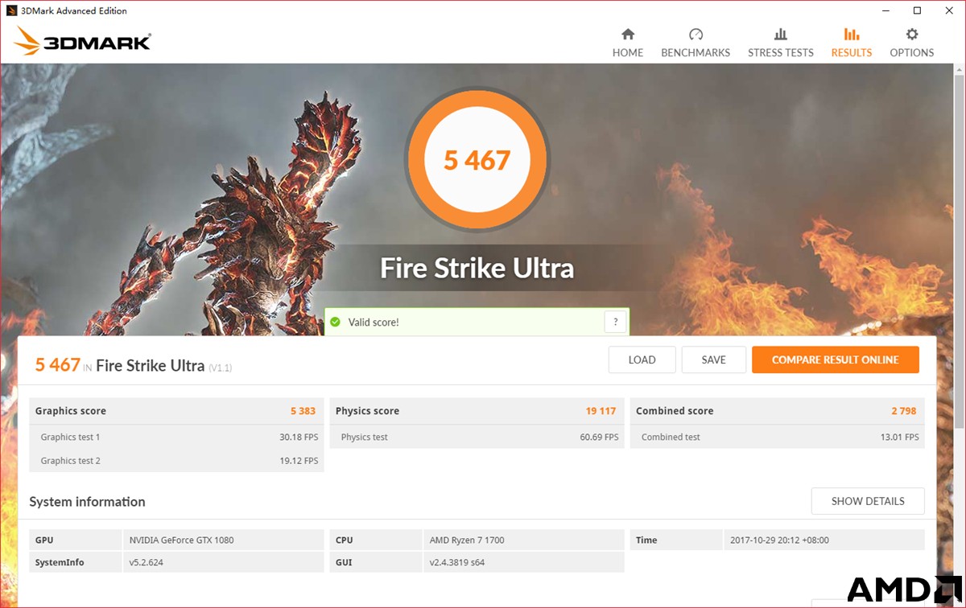The image size is (966, 608).
Task: Click the SAVE button
Action: 713,360
